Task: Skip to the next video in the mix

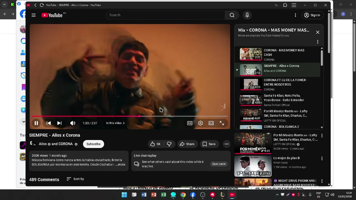Action: pos(59,123)
